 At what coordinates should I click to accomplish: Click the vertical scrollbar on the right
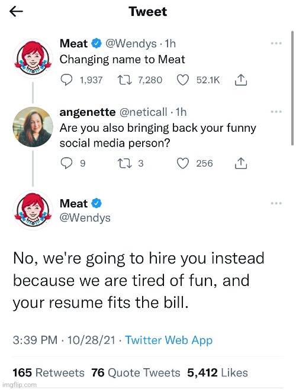click(x=292, y=88)
